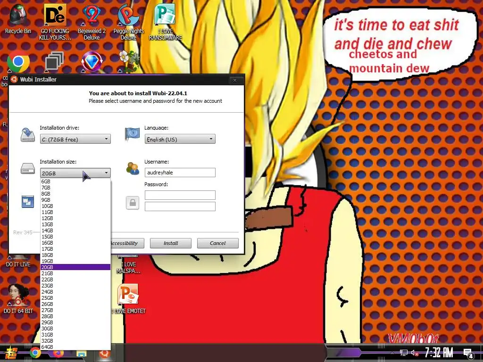
Task: Launch Bejeweled 2 Deluxe desktop shortcut
Action: [x=92, y=22]
